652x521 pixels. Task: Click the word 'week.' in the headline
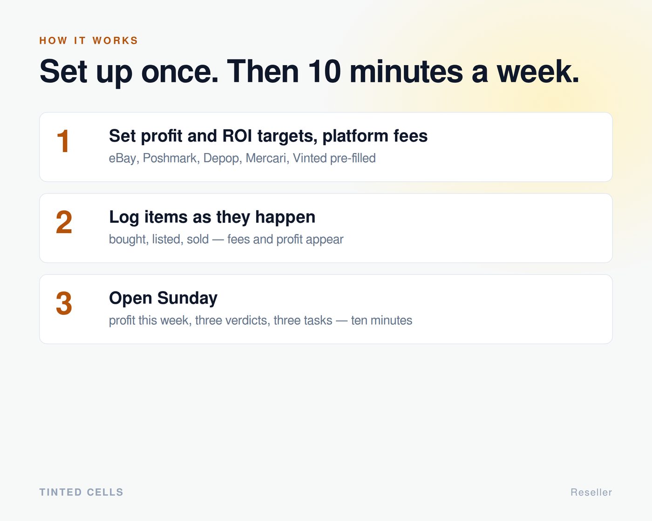point(538,72)
